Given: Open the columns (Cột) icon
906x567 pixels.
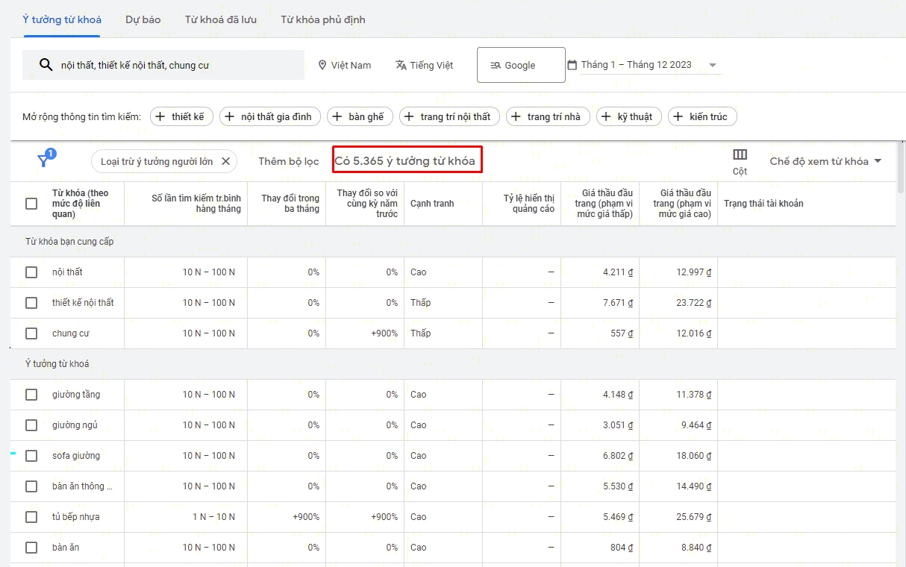Looking at the screenshot, I should [x=740, y=155].
